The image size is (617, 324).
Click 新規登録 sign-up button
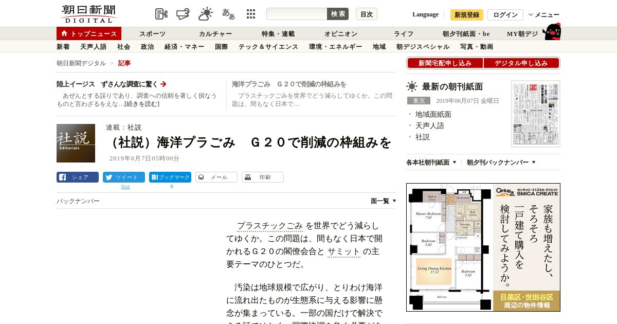(x=467, y=15)
